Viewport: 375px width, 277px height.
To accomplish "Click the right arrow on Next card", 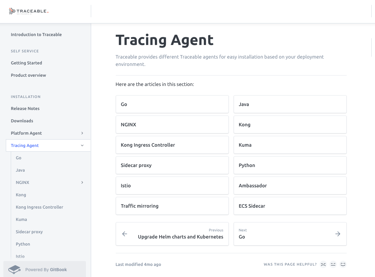I will (338, 234).
